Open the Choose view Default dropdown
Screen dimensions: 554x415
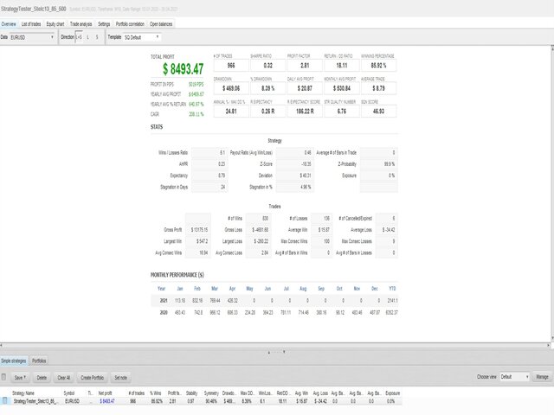point(514,377)
